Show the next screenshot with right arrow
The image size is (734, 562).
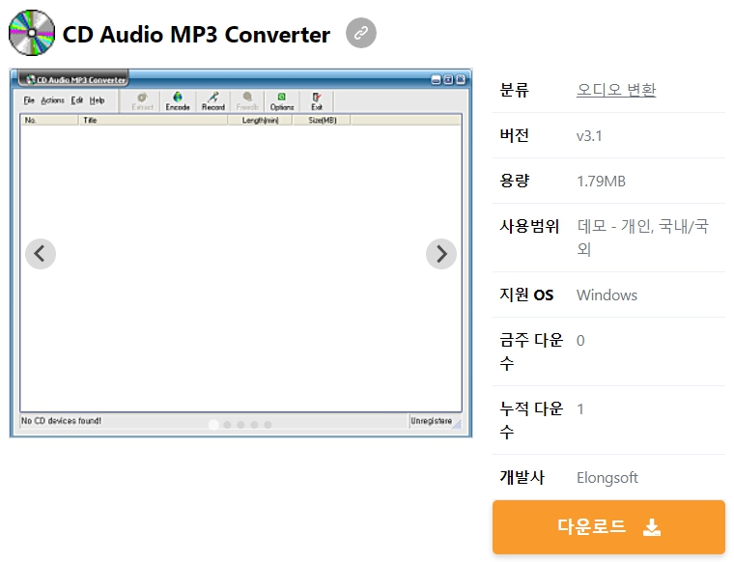point(441,254)
